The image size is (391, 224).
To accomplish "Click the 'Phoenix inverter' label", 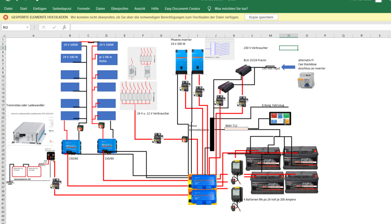I will tap(181, 40).
